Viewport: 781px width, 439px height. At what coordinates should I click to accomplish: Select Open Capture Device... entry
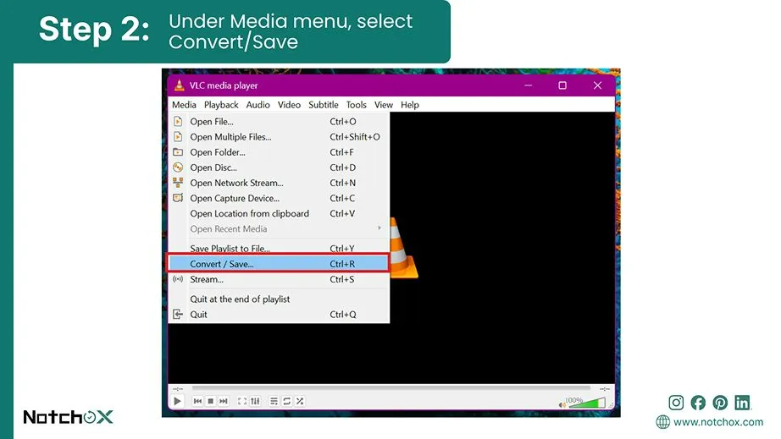tap(279, 199)
